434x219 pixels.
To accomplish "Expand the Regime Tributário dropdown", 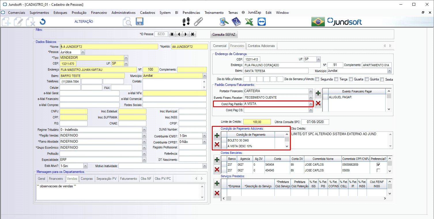I will click(144, 130).
